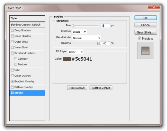167x131 pixels.
Task: Tick the Outer Glow checkbox
Action: pos(12,42)
